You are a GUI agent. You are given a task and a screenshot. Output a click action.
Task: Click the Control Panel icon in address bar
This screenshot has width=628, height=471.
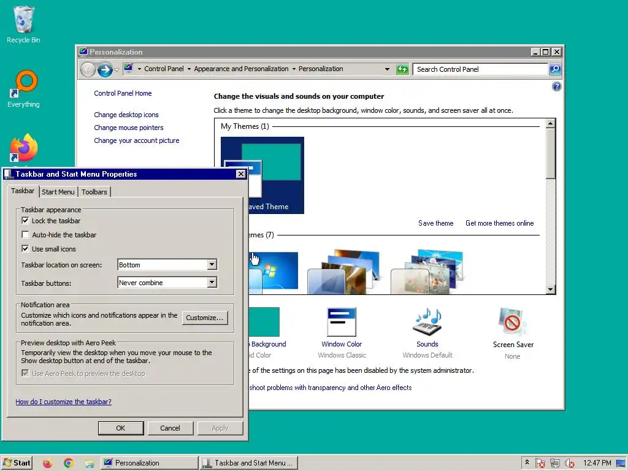(x=128, y=69)
